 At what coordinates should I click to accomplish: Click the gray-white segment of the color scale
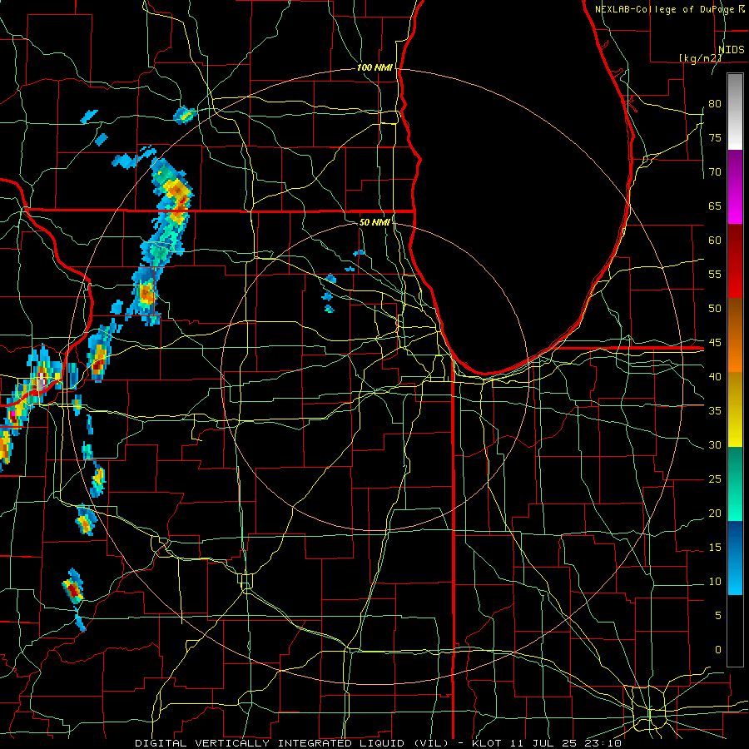pos(735,112)
